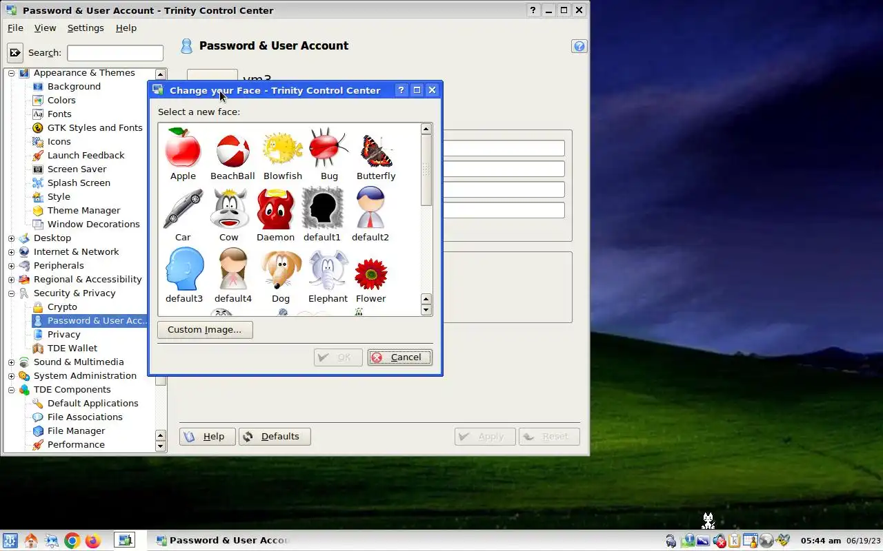Expand Regional & Accessibility category
This screenshot has height=551, width=883.
point(11,280)
